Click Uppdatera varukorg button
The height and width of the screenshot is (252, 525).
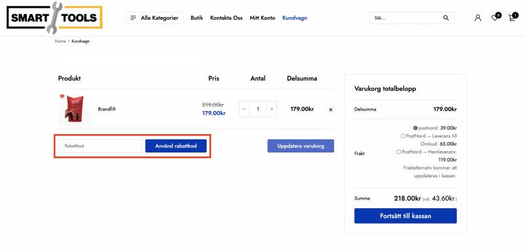click(x=301, y=146)
